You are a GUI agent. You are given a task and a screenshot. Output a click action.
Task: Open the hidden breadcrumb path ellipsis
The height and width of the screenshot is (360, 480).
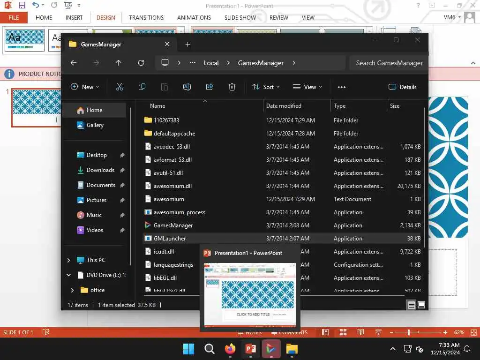[x=193, y=62]
